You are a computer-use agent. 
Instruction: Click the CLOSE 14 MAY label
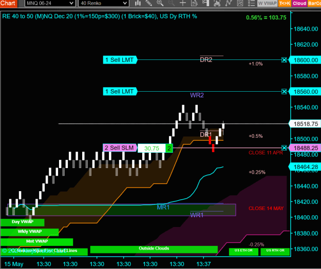[266, 209]
